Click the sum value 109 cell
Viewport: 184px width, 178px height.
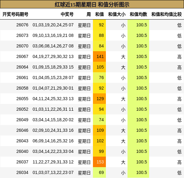click(x=99, y=130)
